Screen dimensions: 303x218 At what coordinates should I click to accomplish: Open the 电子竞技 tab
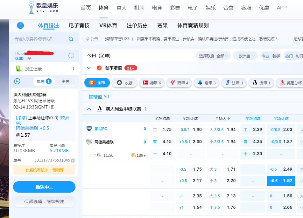click(x=79, y=26)
